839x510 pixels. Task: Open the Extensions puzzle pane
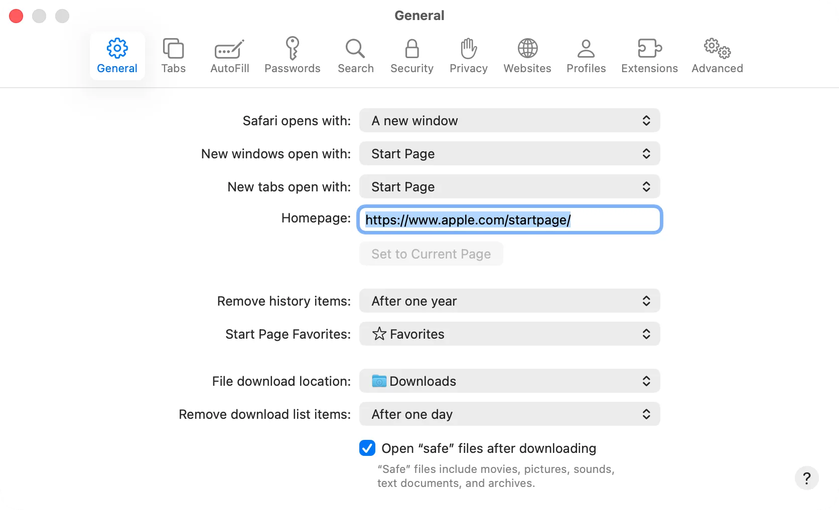649,56
